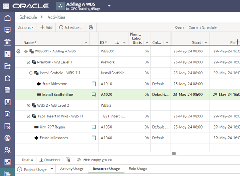Image resolution: width=240 pixels, height=176 pixels.
Task: Click the target icon in the sidebar
Action: point(7,138)
